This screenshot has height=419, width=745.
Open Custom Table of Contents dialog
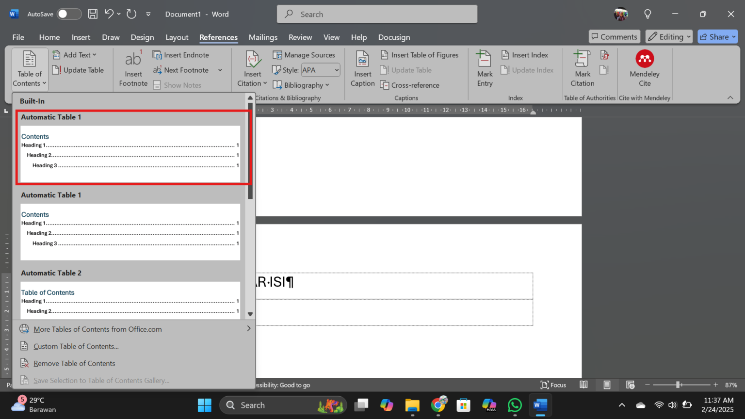pyautogui.click(x=76, y=346)
